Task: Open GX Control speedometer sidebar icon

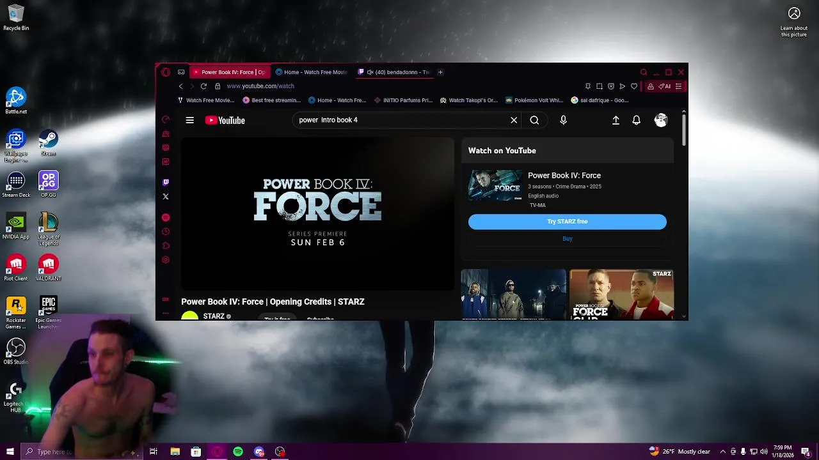Action: [x=166, y=119]
